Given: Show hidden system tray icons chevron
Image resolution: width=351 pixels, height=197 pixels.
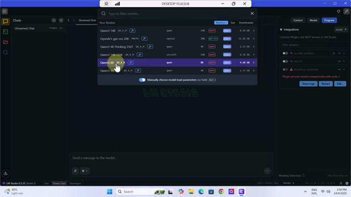Looking at the screenshot, I should 305,192.
